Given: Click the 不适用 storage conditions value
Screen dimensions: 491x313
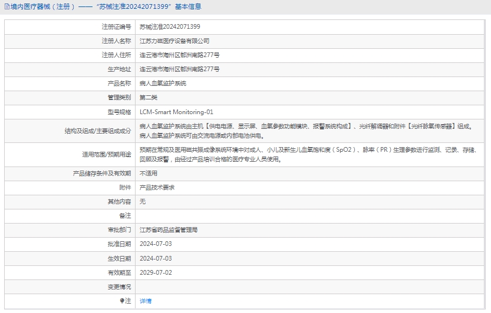Looking at the screenshot, I should click(149, 174).
